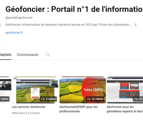Switch to the Communauté tab
The image size is (143, 128).
(28, 55)
